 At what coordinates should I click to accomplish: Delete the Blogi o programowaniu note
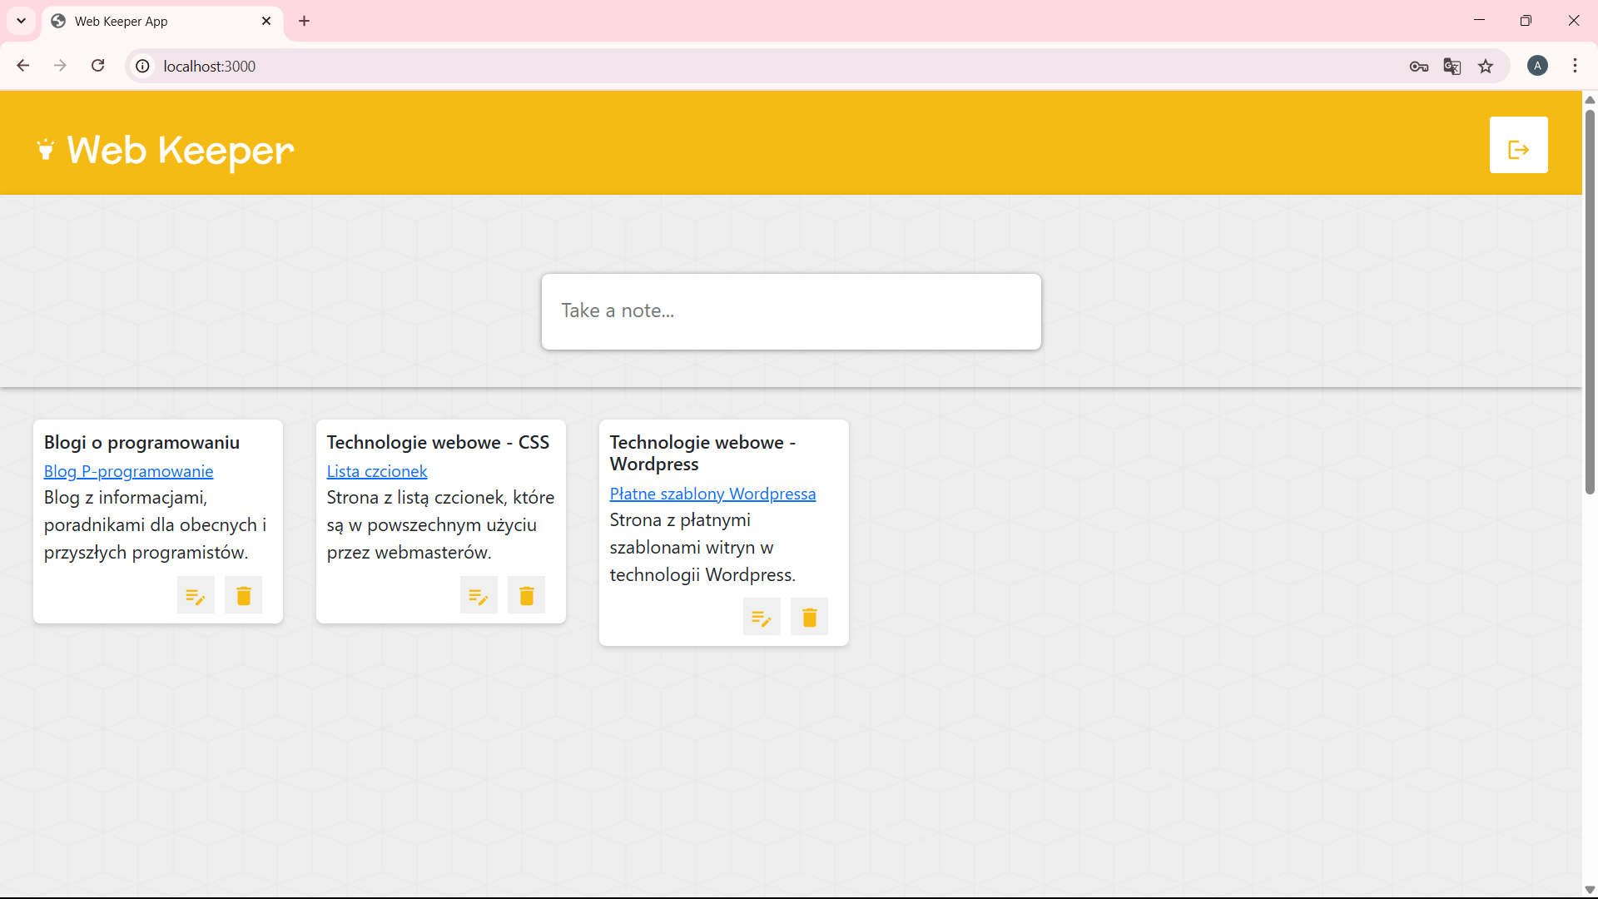tap(243, 595)
